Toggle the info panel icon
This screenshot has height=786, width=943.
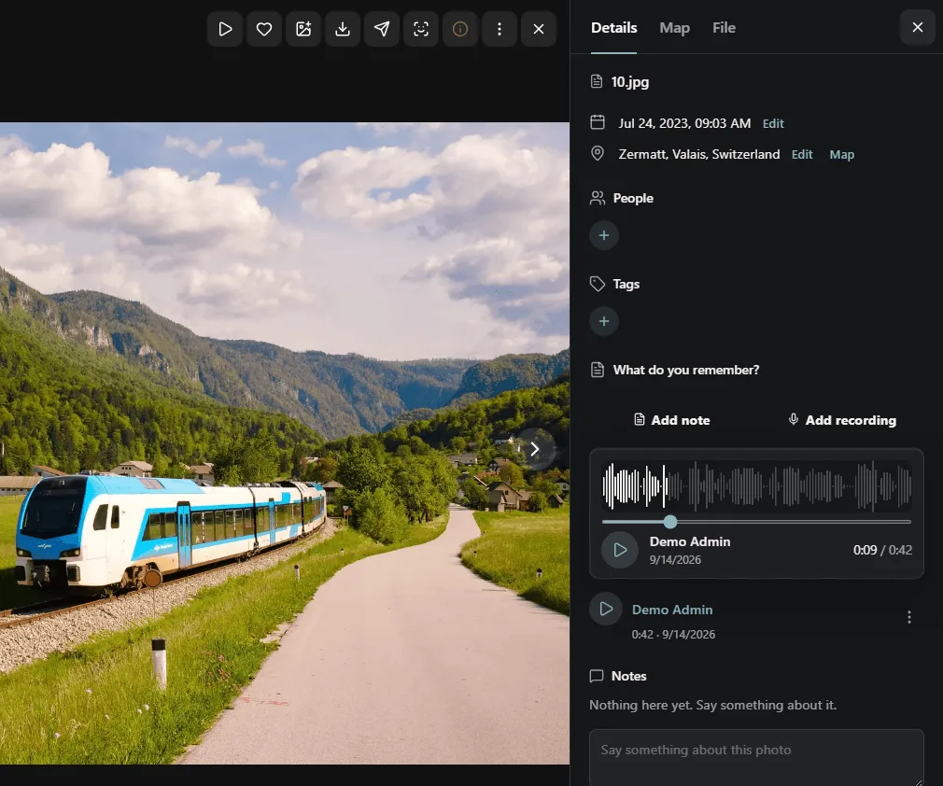click(460, 29)
